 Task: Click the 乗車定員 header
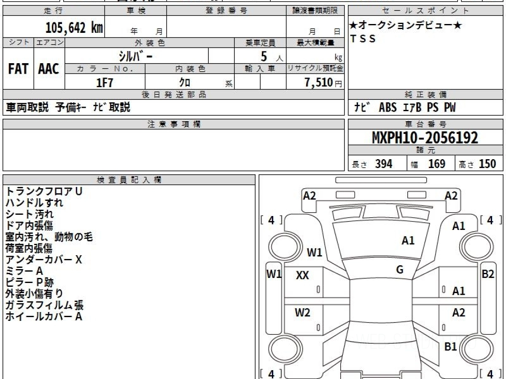(260, 43)
